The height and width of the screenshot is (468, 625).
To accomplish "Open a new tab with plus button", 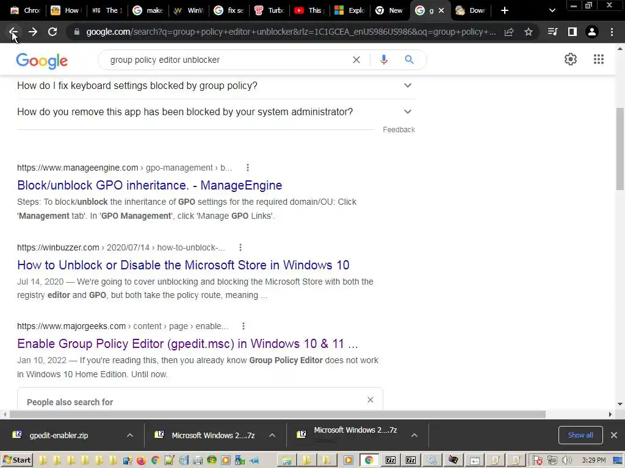I will (504, 11).
